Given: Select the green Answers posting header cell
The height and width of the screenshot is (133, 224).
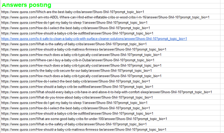Looking at the screenshot, I should point(27,5).
